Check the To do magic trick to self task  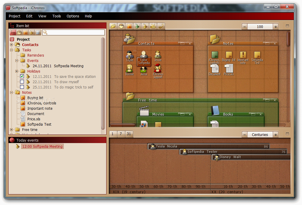point(22,87)
